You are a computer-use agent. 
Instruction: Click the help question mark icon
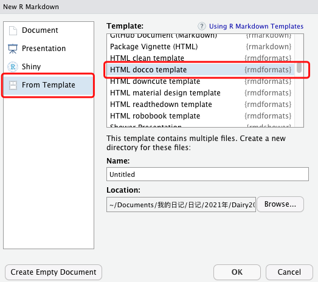202,26
